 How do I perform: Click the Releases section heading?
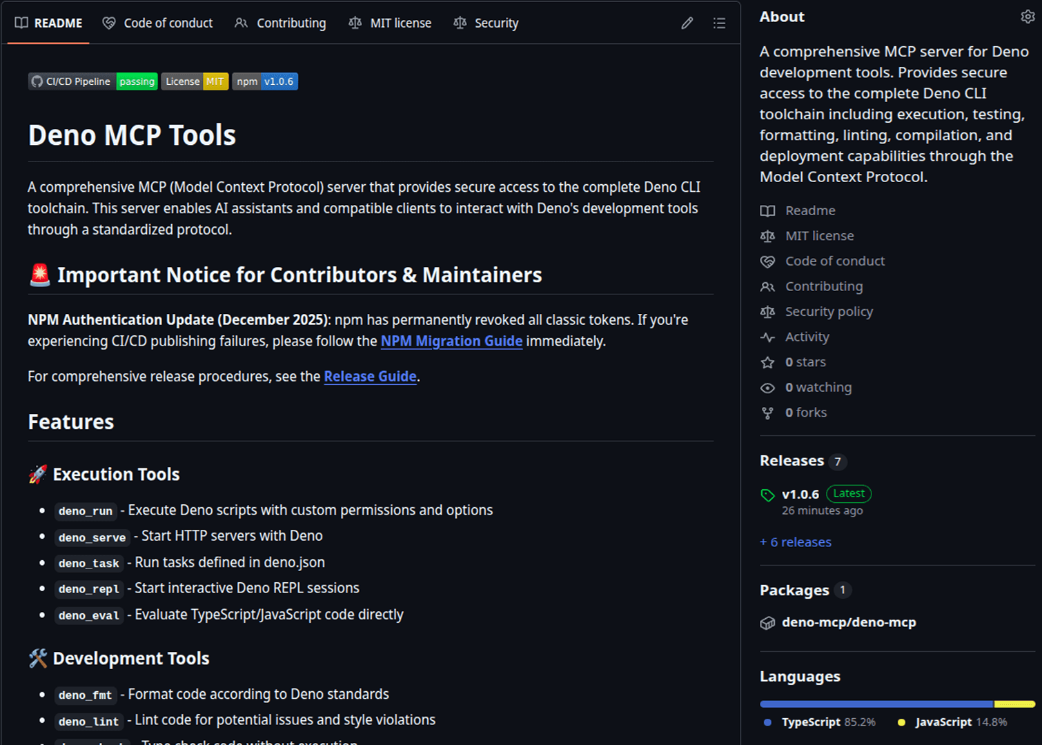click(792, 461)
